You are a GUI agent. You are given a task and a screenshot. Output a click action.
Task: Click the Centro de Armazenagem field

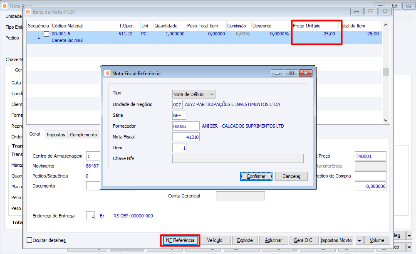93,156
